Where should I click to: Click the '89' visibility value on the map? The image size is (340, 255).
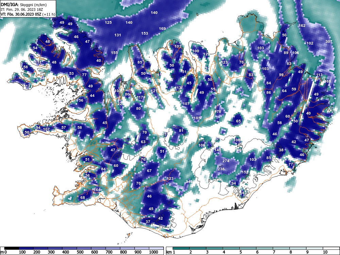point(286,53)
